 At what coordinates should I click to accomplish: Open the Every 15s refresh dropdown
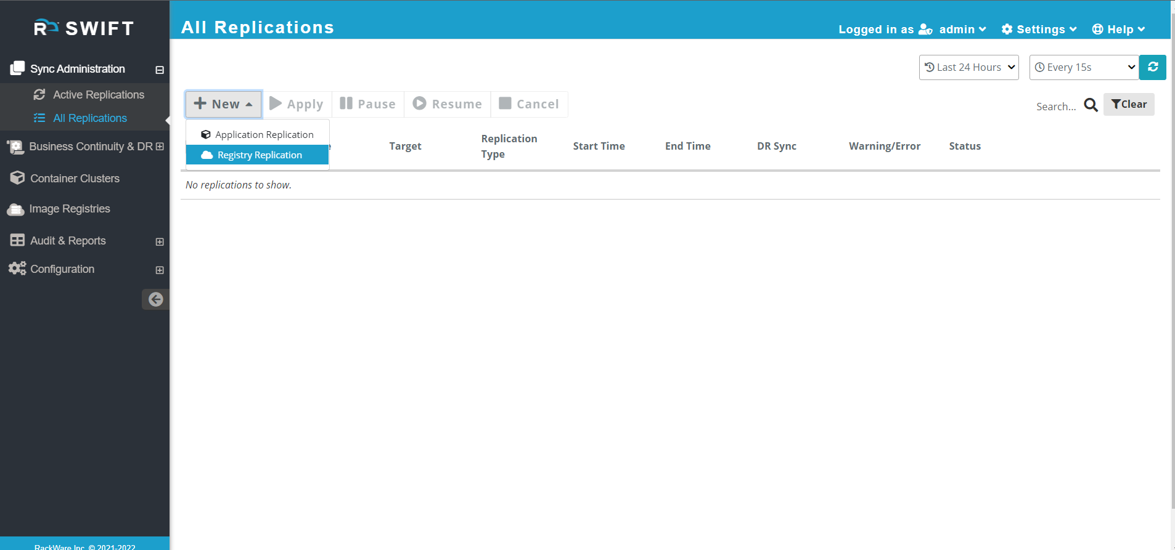pos(1084,67)
